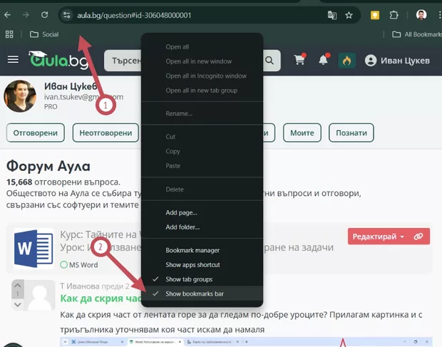The image size is (442, 347).
Task: Downvote the question with the down arrow
Action: pos(18,304)
